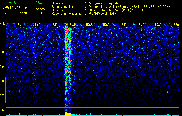Screen dimensions: 182x116
Task: Click the 'Receiving antenna' label
Action: point(67,14)
